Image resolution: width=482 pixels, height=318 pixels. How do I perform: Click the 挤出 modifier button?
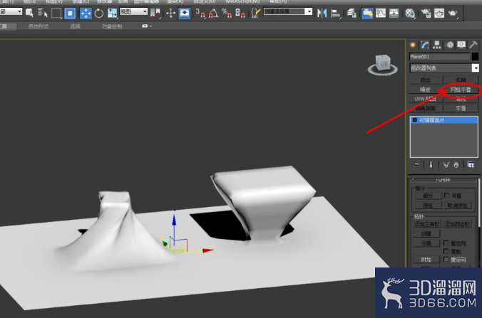426,80
